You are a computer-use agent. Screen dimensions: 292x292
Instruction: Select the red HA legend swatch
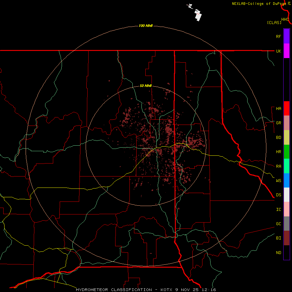pyautogui.click(x=286, y=108)
